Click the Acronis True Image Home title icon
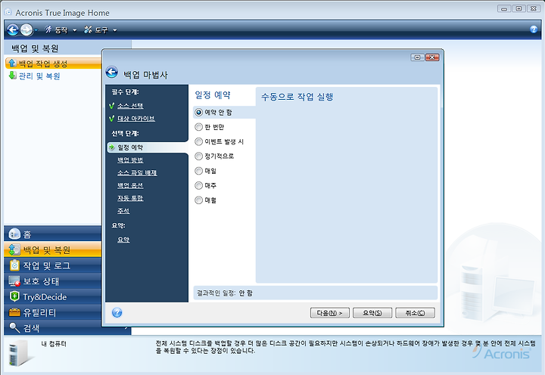Image resolution: width=545 pixels, height=375 pixels. click(8, 12)
